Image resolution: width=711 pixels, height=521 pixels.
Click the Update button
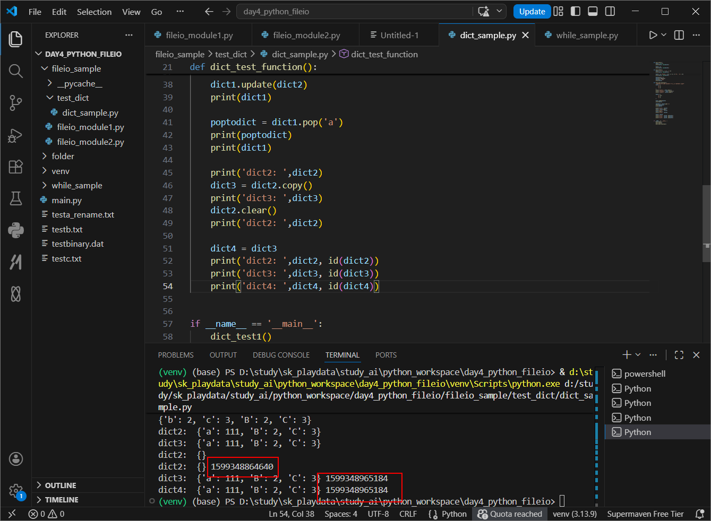[x=532, y=12]
